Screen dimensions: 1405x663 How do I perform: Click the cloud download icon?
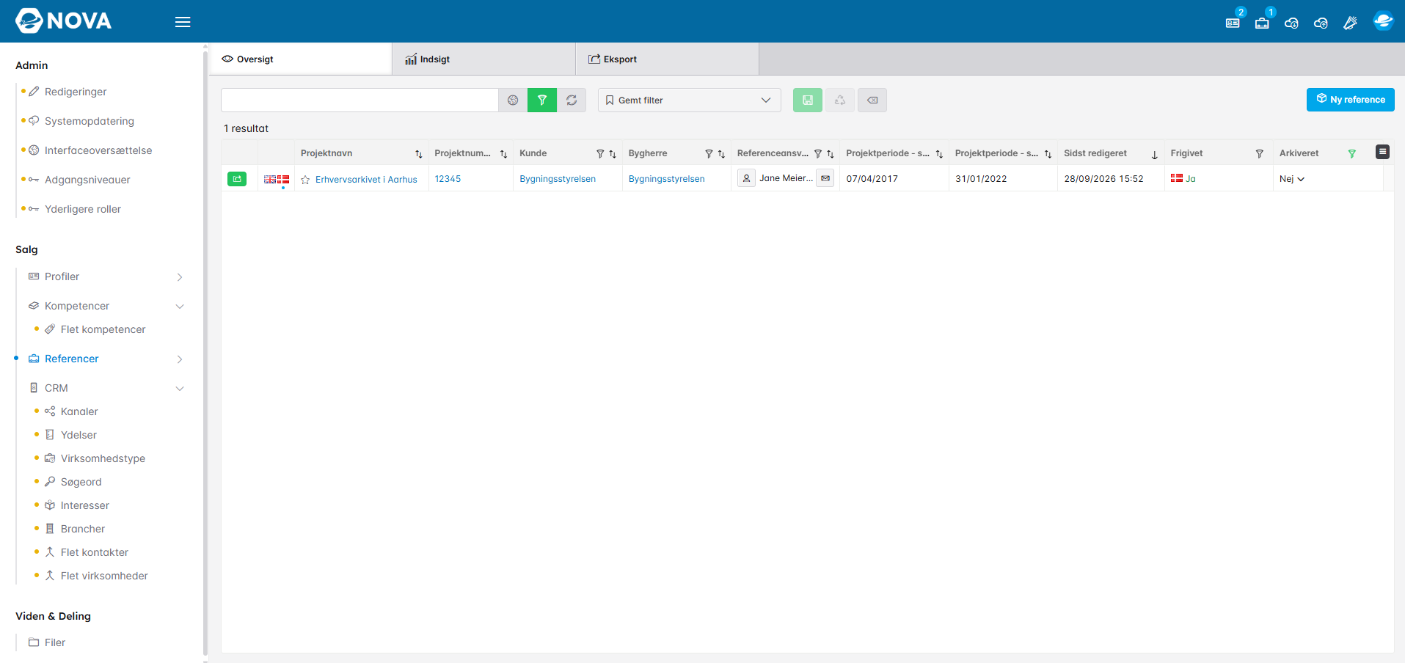[1291, 23]
